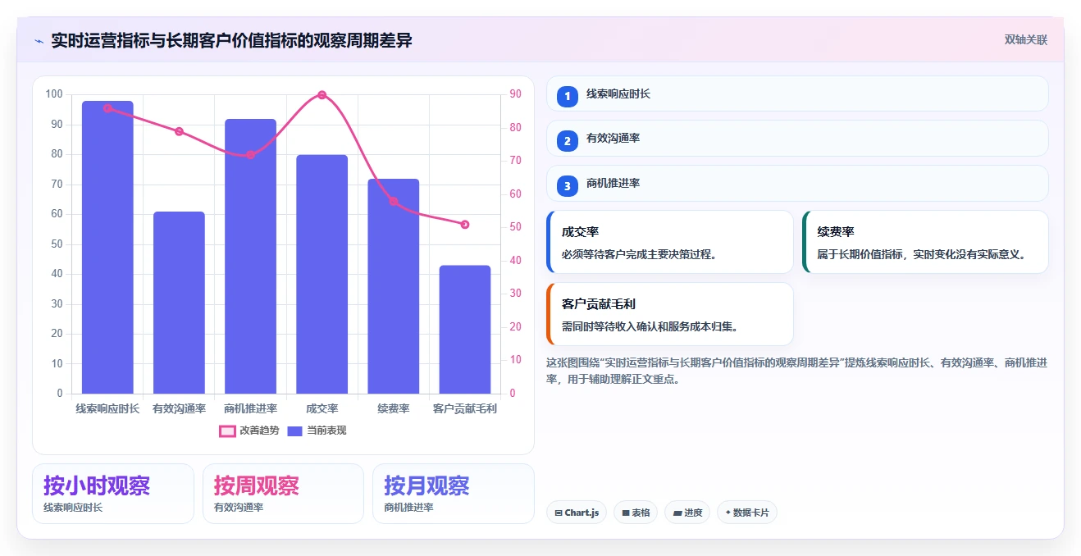Click the trend line point on the 续费率 bar
The width and height of the screenshot is (1081, 556).
394,201
